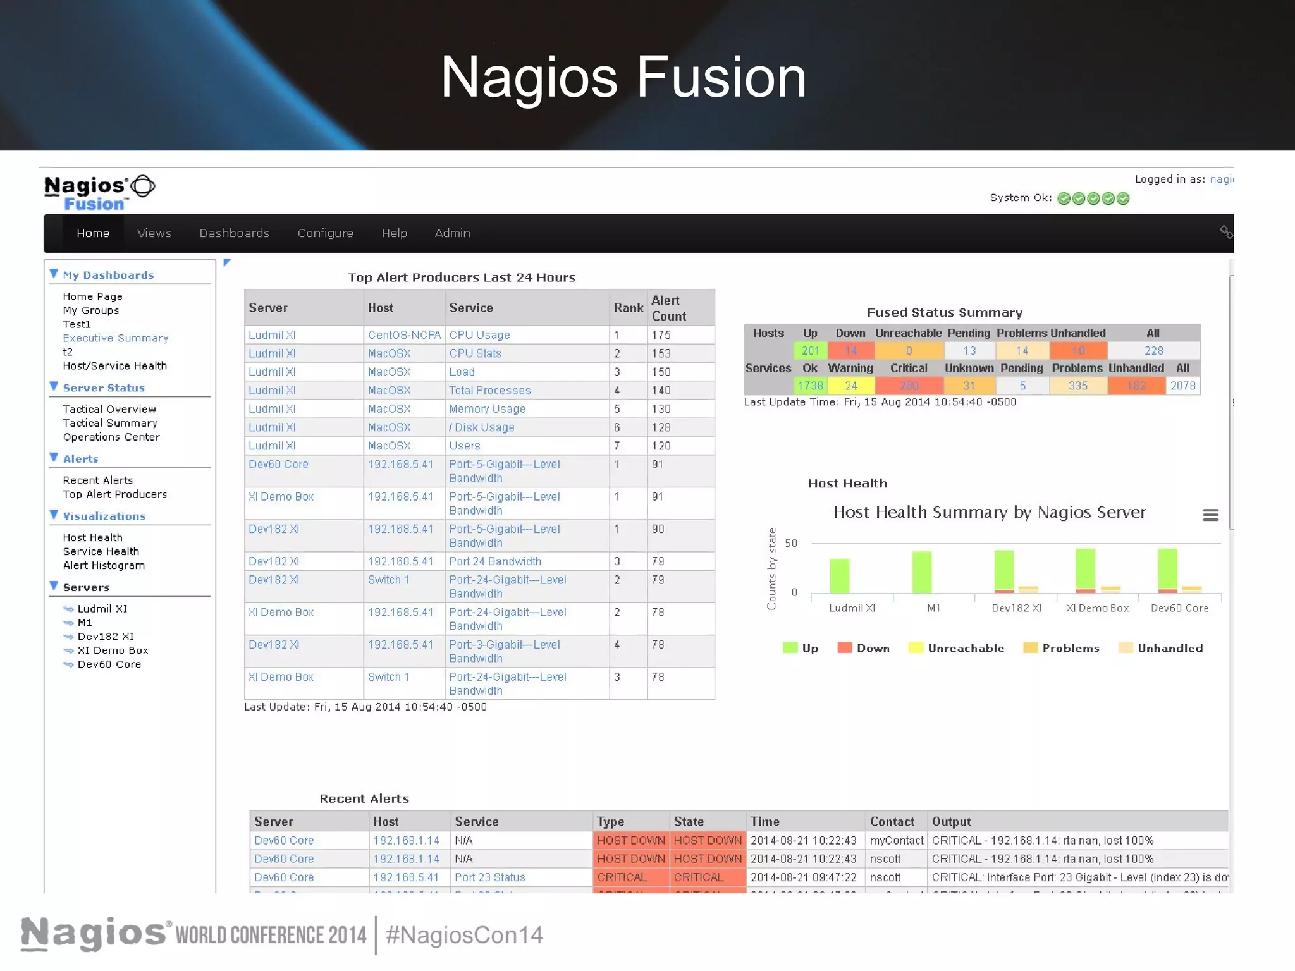Open Alert Histogram visualization
The width and height of the screenshot is (1295, 971).
point(104,565)
